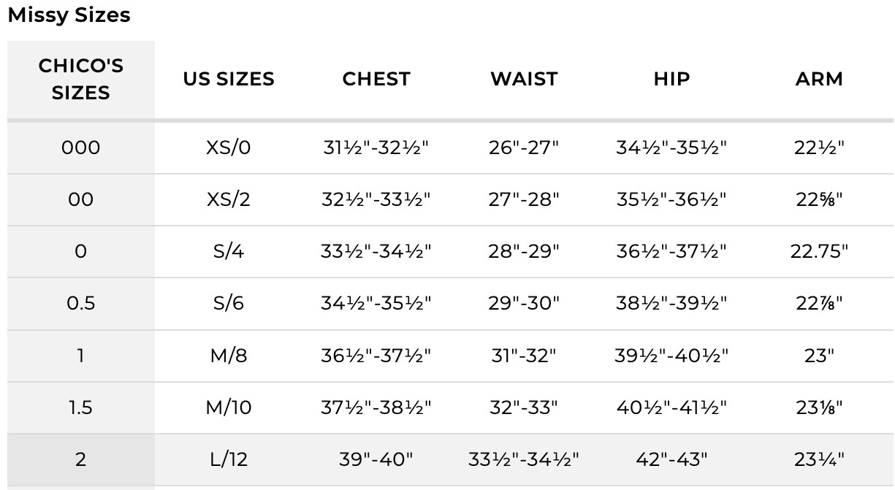Select the M/8 US size cell
Image resolution: width=895 pixels, height=490 pixels.
229,356
